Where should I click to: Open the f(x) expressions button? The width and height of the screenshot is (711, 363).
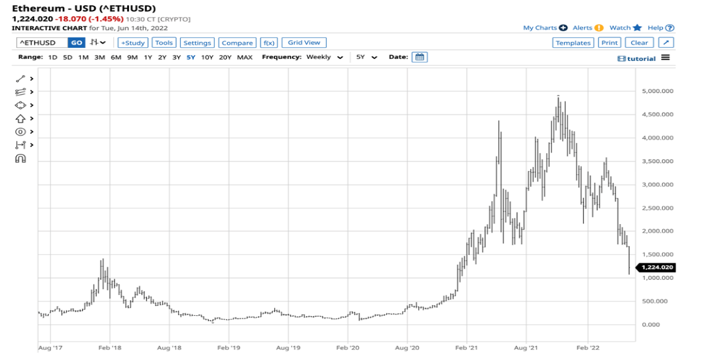tap(269, 43)
